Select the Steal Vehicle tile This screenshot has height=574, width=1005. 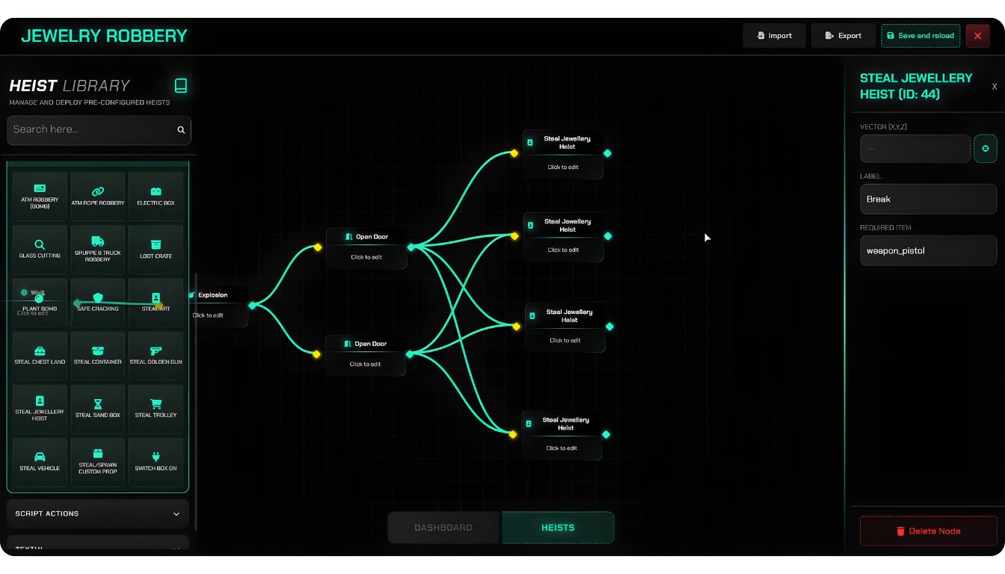coord(40,462)
